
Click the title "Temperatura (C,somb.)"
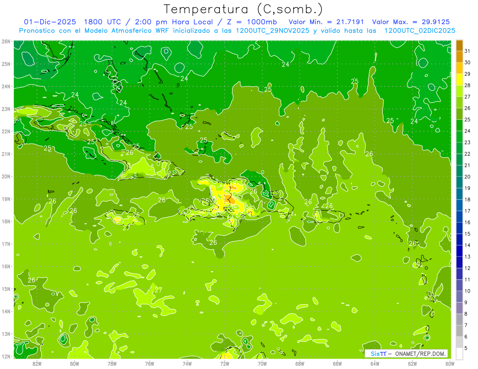click(243, 9)
